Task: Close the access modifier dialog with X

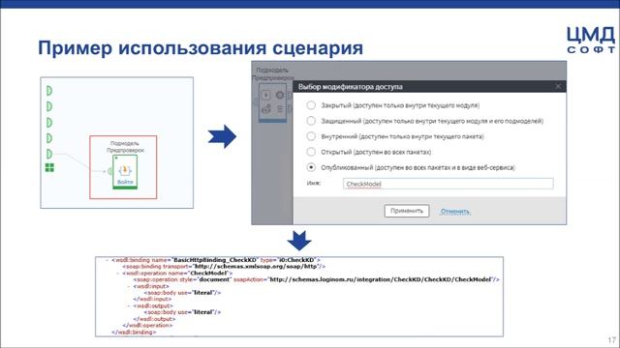Action: coord(558,86)
